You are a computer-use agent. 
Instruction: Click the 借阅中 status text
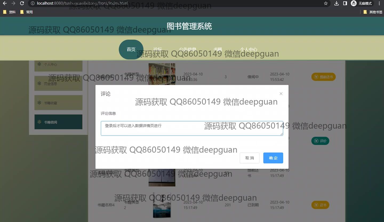point(253,77)
